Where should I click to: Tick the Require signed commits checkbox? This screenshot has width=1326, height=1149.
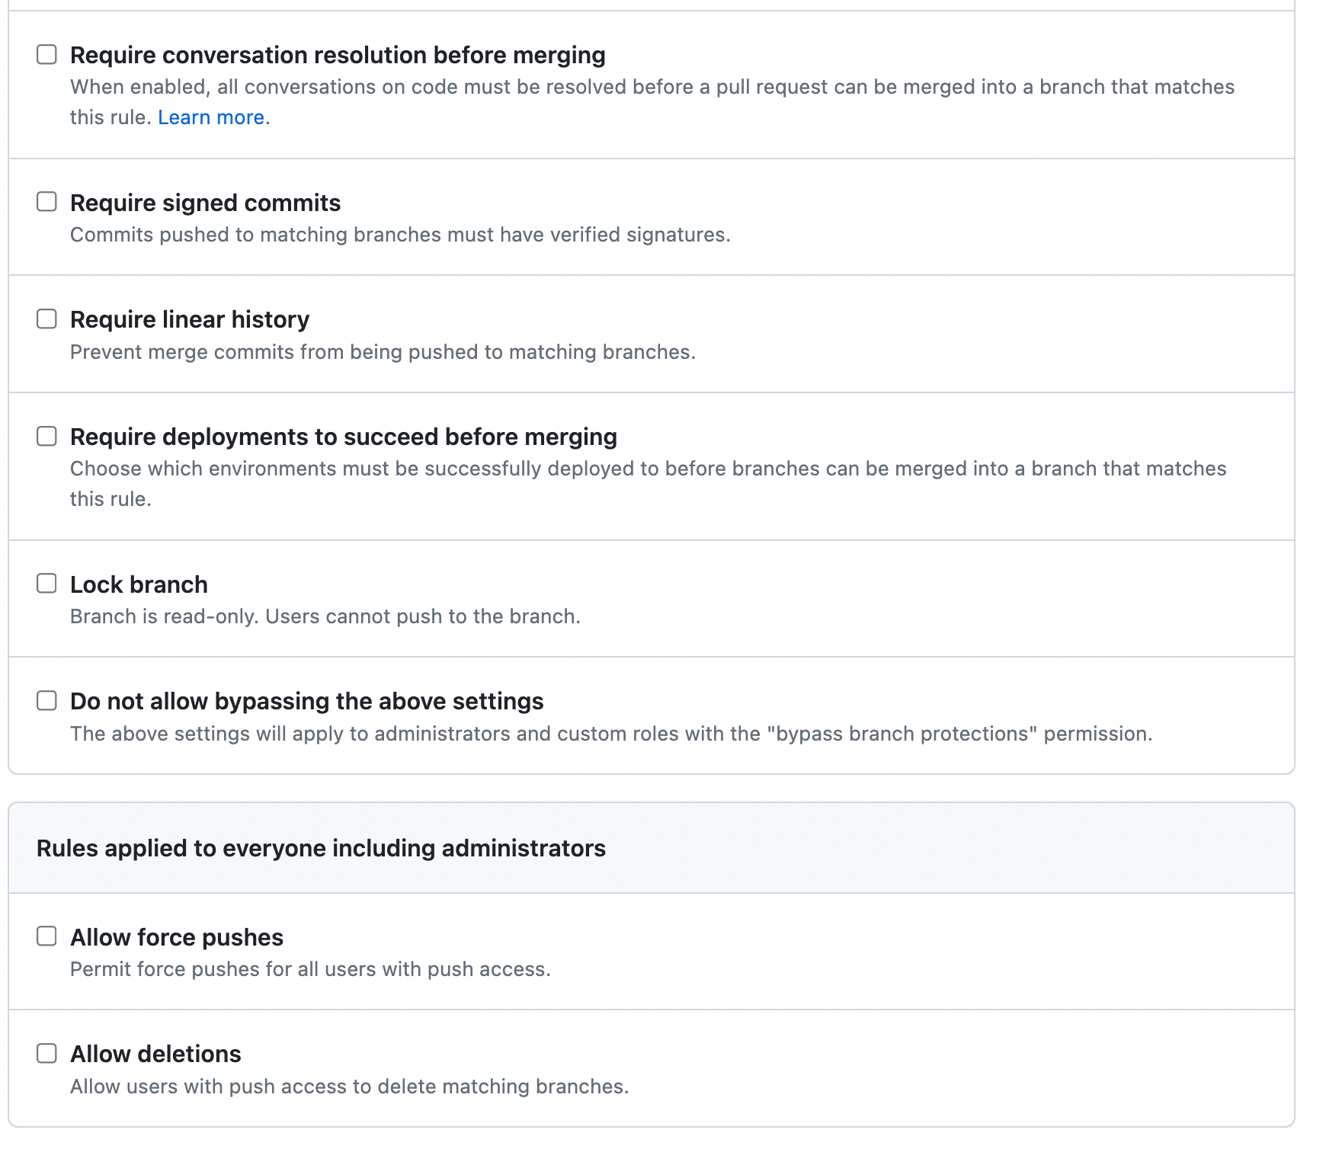click(x=47, y=201)
